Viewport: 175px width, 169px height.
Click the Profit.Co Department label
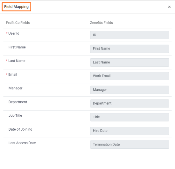[x=18, y=102]
